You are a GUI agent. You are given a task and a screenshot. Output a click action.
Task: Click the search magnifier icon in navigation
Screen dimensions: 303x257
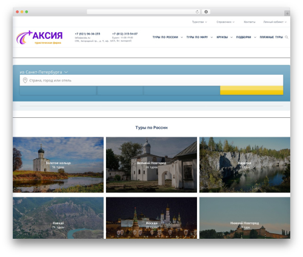287,37
